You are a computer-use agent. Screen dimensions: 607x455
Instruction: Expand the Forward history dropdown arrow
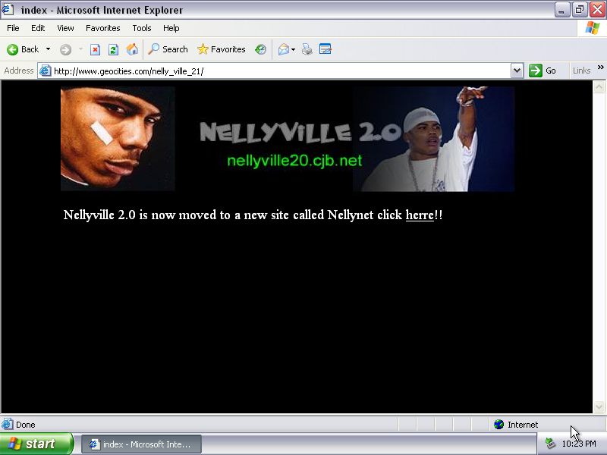(80, 49)
